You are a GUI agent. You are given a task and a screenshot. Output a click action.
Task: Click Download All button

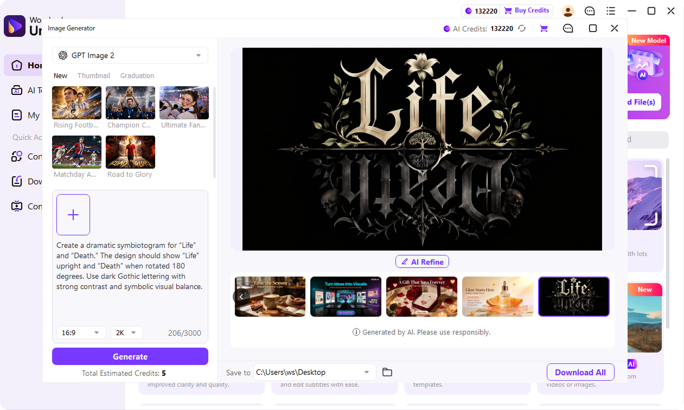[x=580, y=372]
